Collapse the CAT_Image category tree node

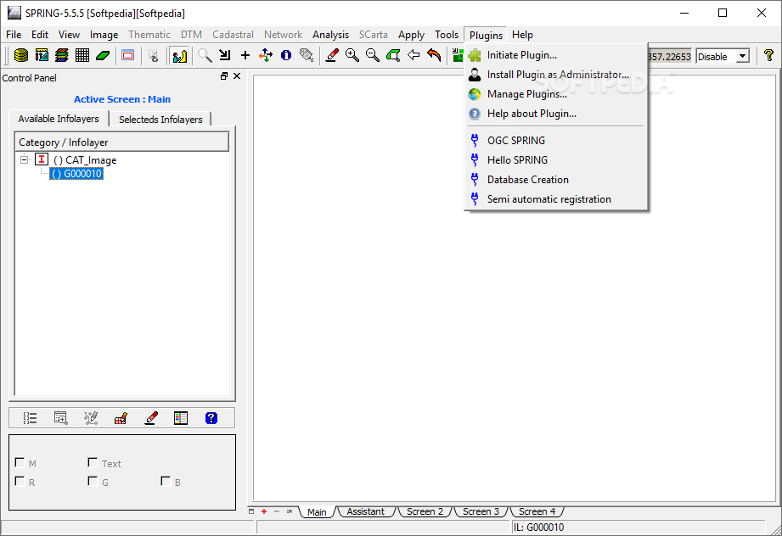(x=24, y=160)
